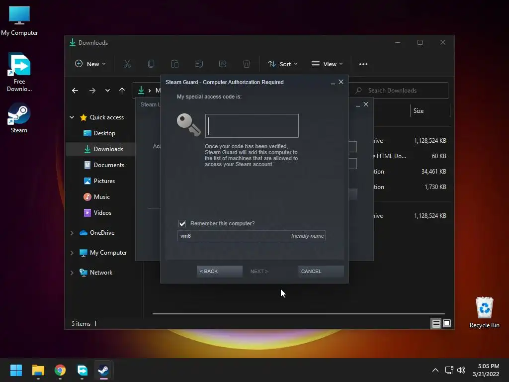This screenshot has height=382, width=509.
Task: Click the Cut icon in Downloads toolbar
Action: pos(127,64)
